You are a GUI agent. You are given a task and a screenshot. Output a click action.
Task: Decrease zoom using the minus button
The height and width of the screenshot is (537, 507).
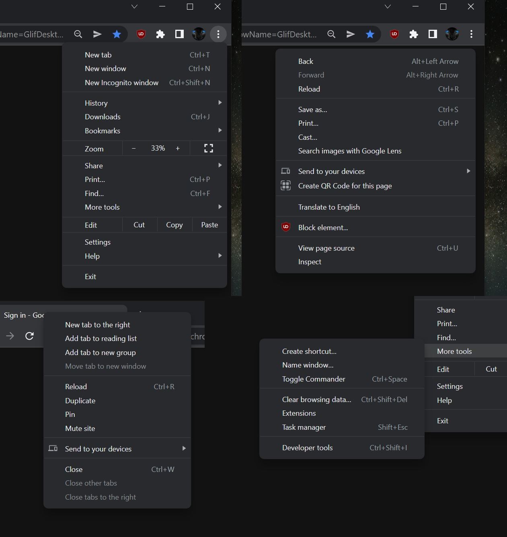[134, 149]
